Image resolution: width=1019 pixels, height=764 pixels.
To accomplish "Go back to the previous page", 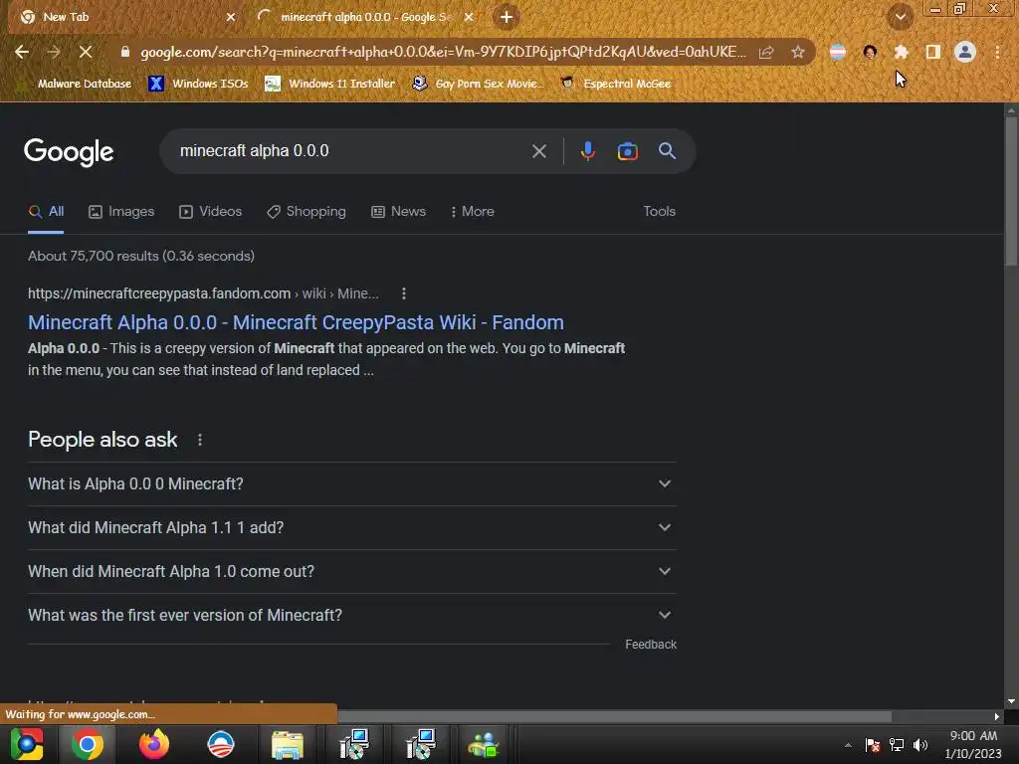I will (x=22, y=52).
